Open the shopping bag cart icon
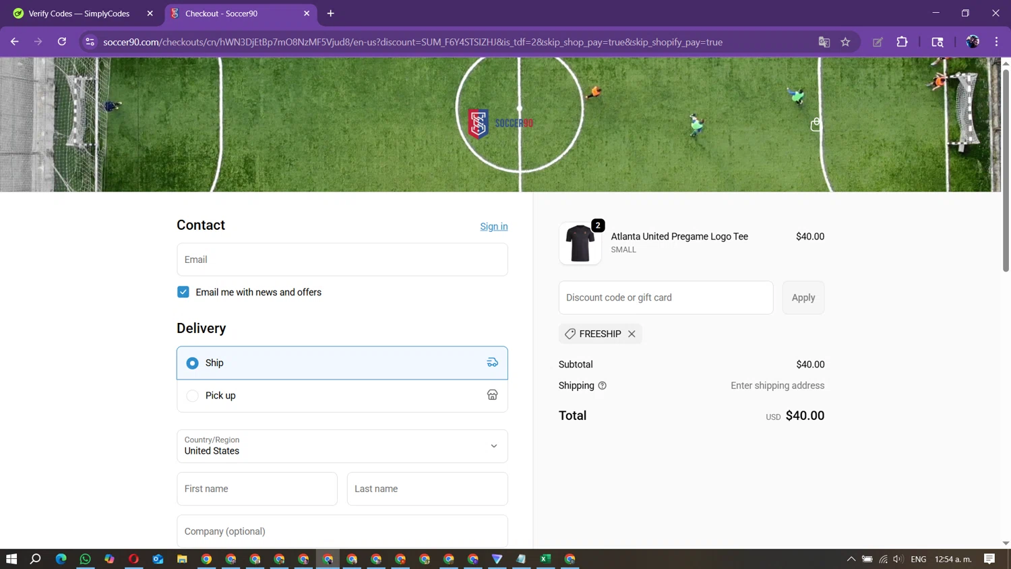 (816, 125)
